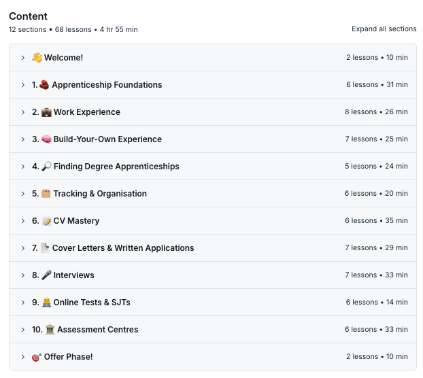
Task: Click the 7 lessons • 25 min label
Action: [376, 139]
